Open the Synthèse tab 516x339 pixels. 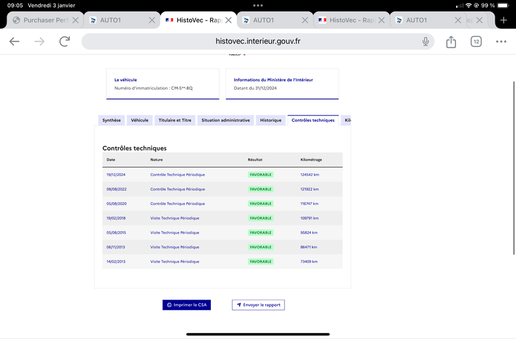click(111, 120)
